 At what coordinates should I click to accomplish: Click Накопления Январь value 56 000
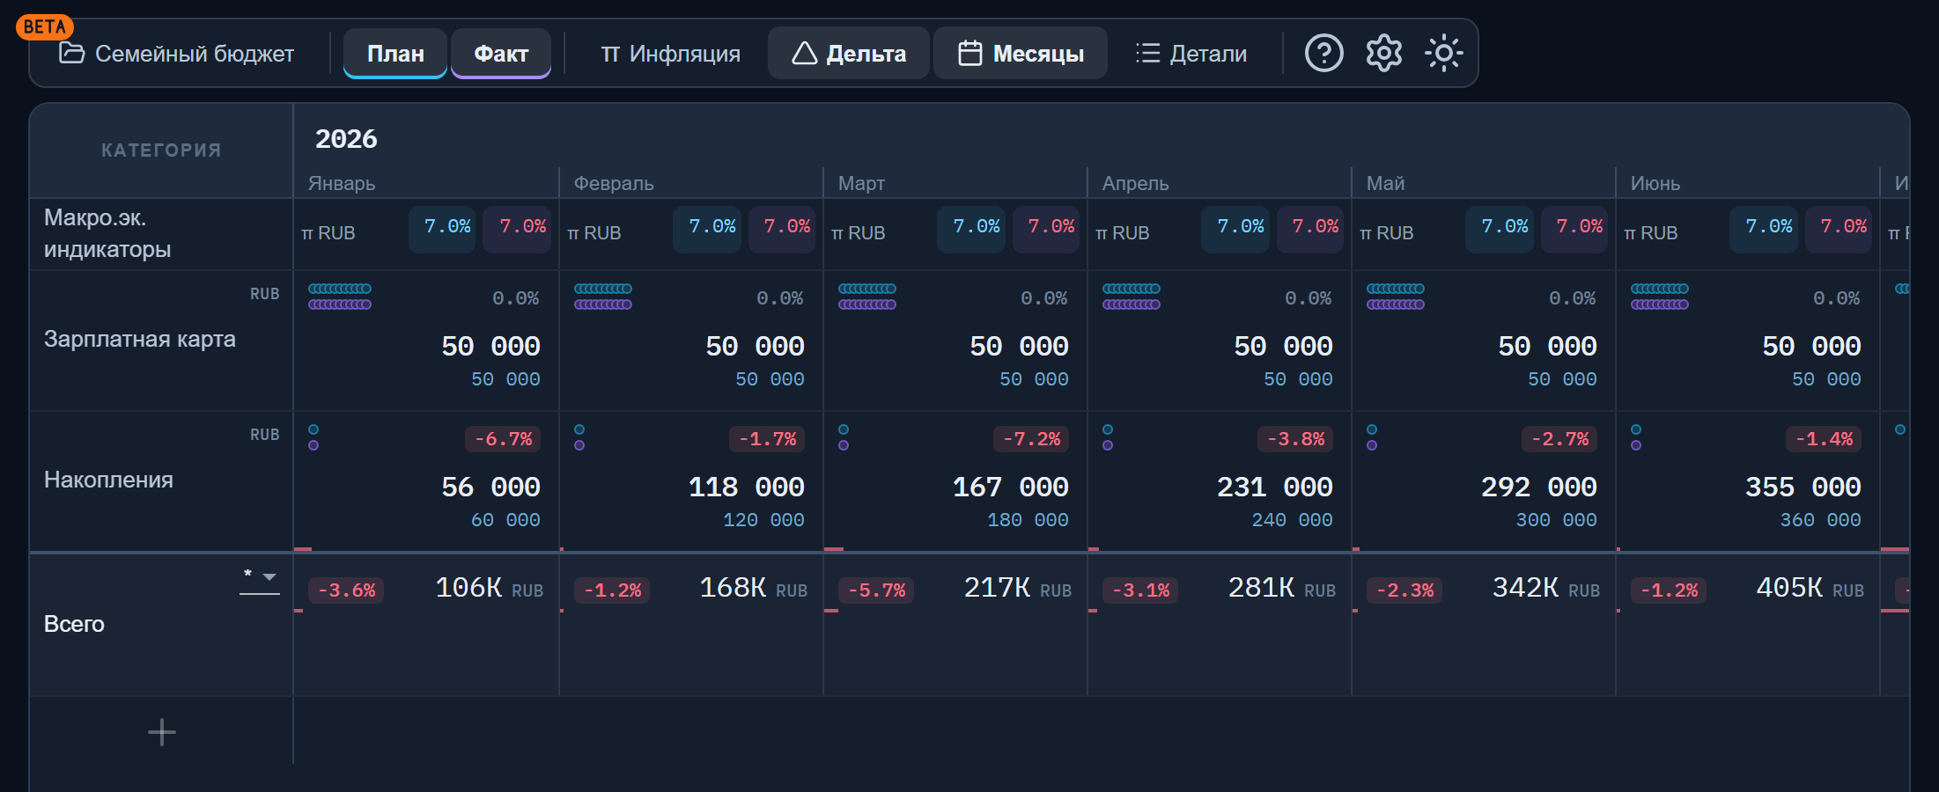[490, 488]
